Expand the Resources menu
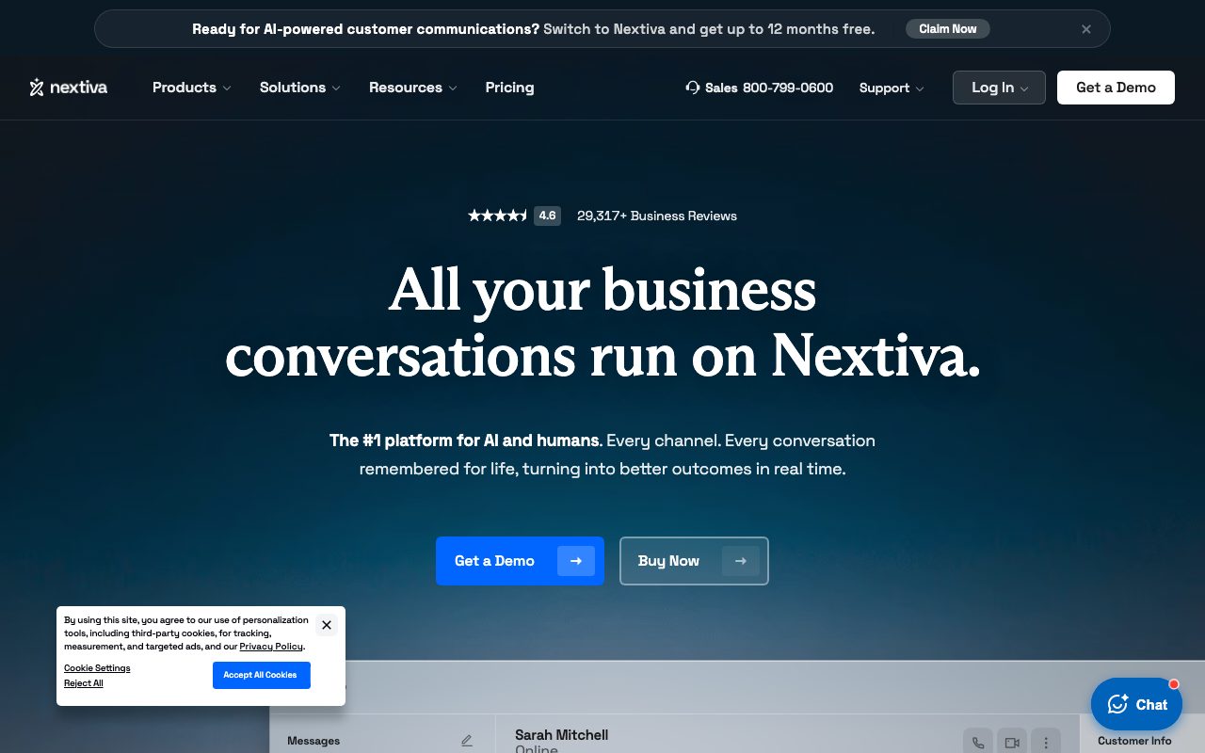 (413, 88)
